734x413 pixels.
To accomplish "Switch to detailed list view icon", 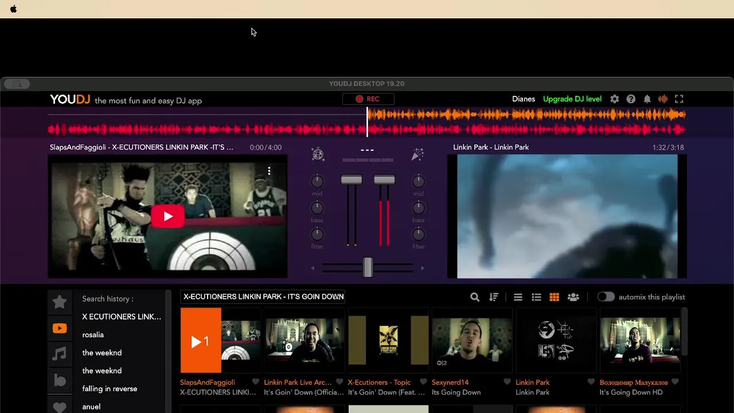I will pyautogui.click(x=536, y=297).
